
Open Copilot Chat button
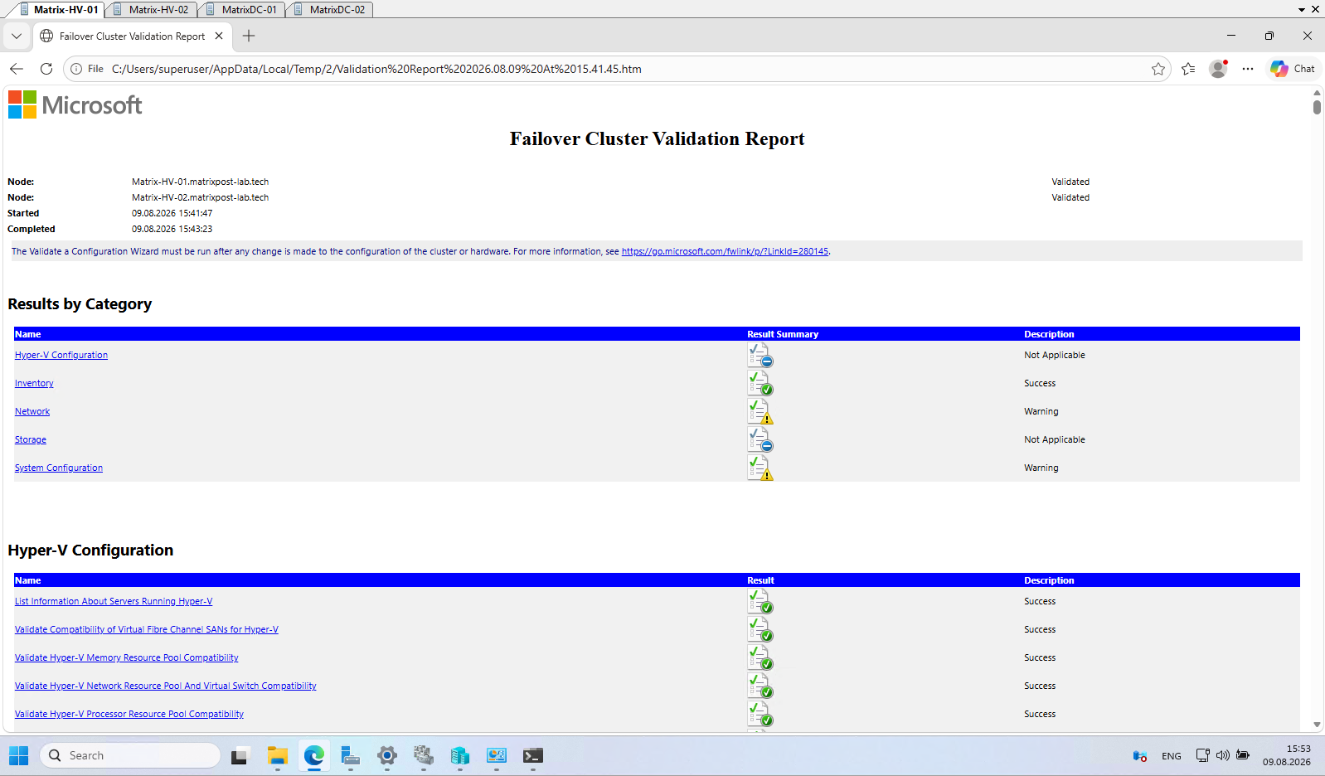pos(1293,69)
